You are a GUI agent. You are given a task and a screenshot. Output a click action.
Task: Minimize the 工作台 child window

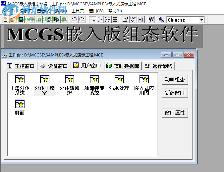[166, 55]
